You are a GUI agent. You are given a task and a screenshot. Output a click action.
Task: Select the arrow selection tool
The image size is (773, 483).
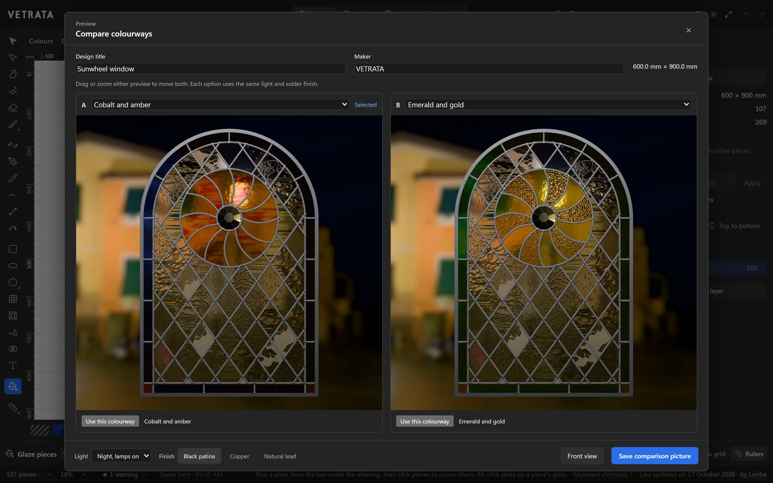13,41
